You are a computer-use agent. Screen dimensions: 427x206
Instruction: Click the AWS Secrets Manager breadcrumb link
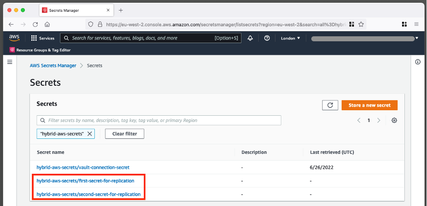pos(53,66)
